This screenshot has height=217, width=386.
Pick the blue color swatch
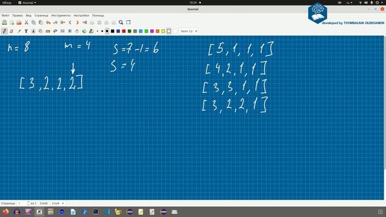[118, 31]
